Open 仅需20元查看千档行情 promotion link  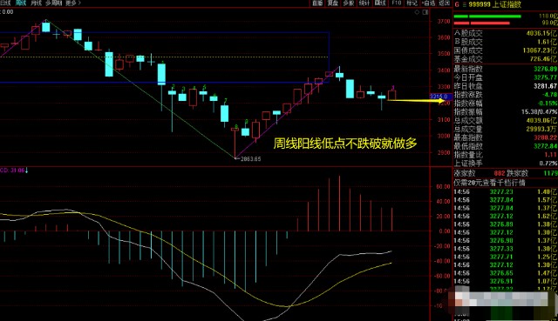click(489, 183)
